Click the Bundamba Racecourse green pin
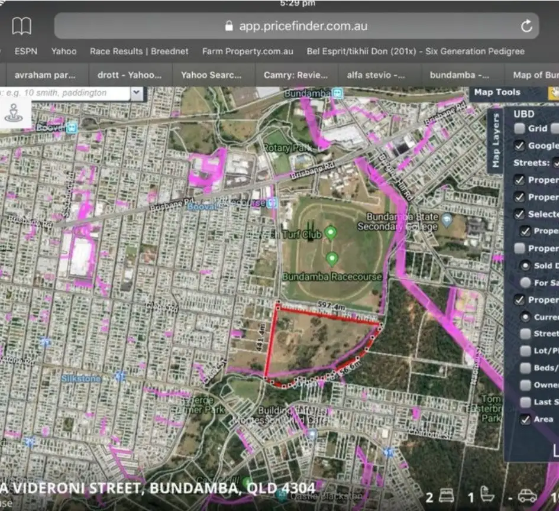The width and height of the screenshot is (559, 511). point(332,258)
